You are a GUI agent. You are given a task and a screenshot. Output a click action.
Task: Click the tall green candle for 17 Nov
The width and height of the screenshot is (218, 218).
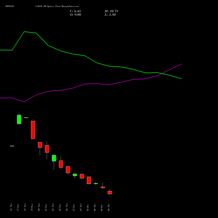click(19, 119)
